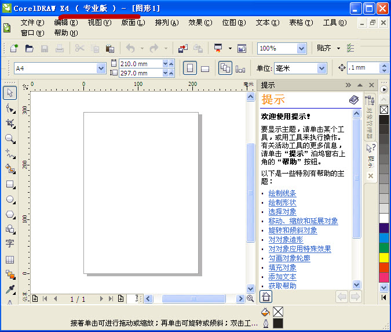Select the Pick tool in toolbox
The height and width of the screenshot is (332, 391).
(x=10, y=93)
